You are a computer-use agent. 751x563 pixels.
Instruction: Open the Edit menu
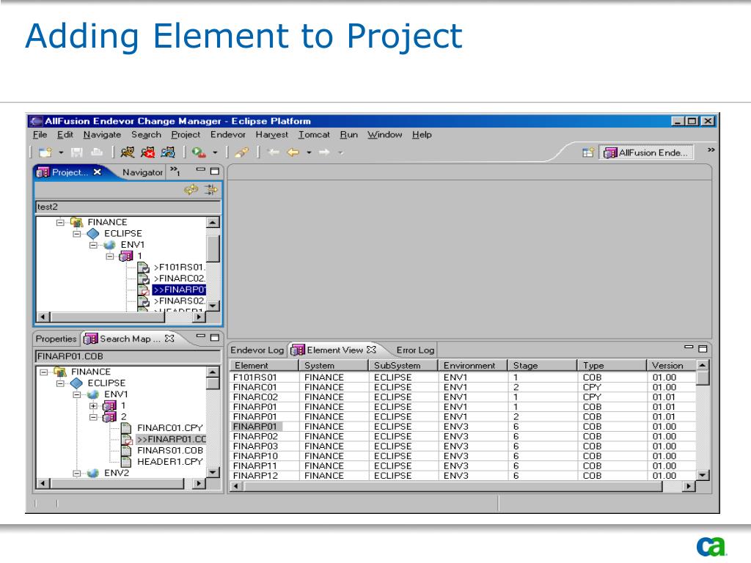[65, 135]
